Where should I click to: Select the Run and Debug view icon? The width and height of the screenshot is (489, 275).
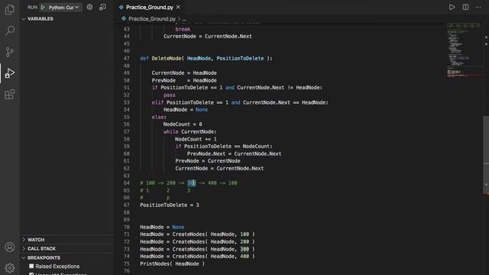pyautogui.click(x=10, y=73)
